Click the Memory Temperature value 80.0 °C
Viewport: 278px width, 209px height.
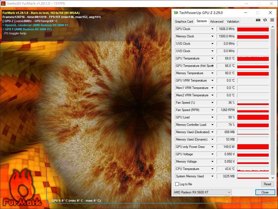[226, 73]
